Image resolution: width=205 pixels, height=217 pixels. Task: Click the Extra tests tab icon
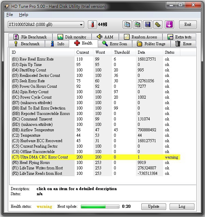click(170, 37)
